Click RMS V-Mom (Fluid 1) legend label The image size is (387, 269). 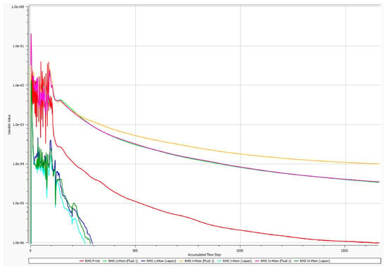(x=199, y=261)
